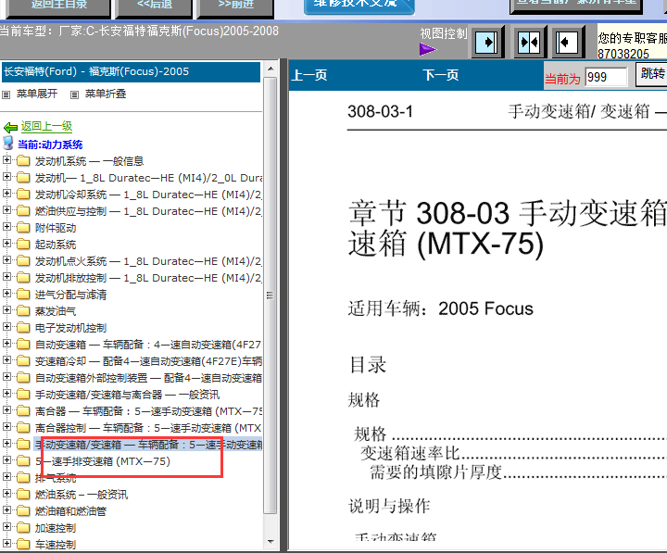Viewport: 667px width, 553px height.
Task: Click the left view control arrow button
Action: (486, 42)
